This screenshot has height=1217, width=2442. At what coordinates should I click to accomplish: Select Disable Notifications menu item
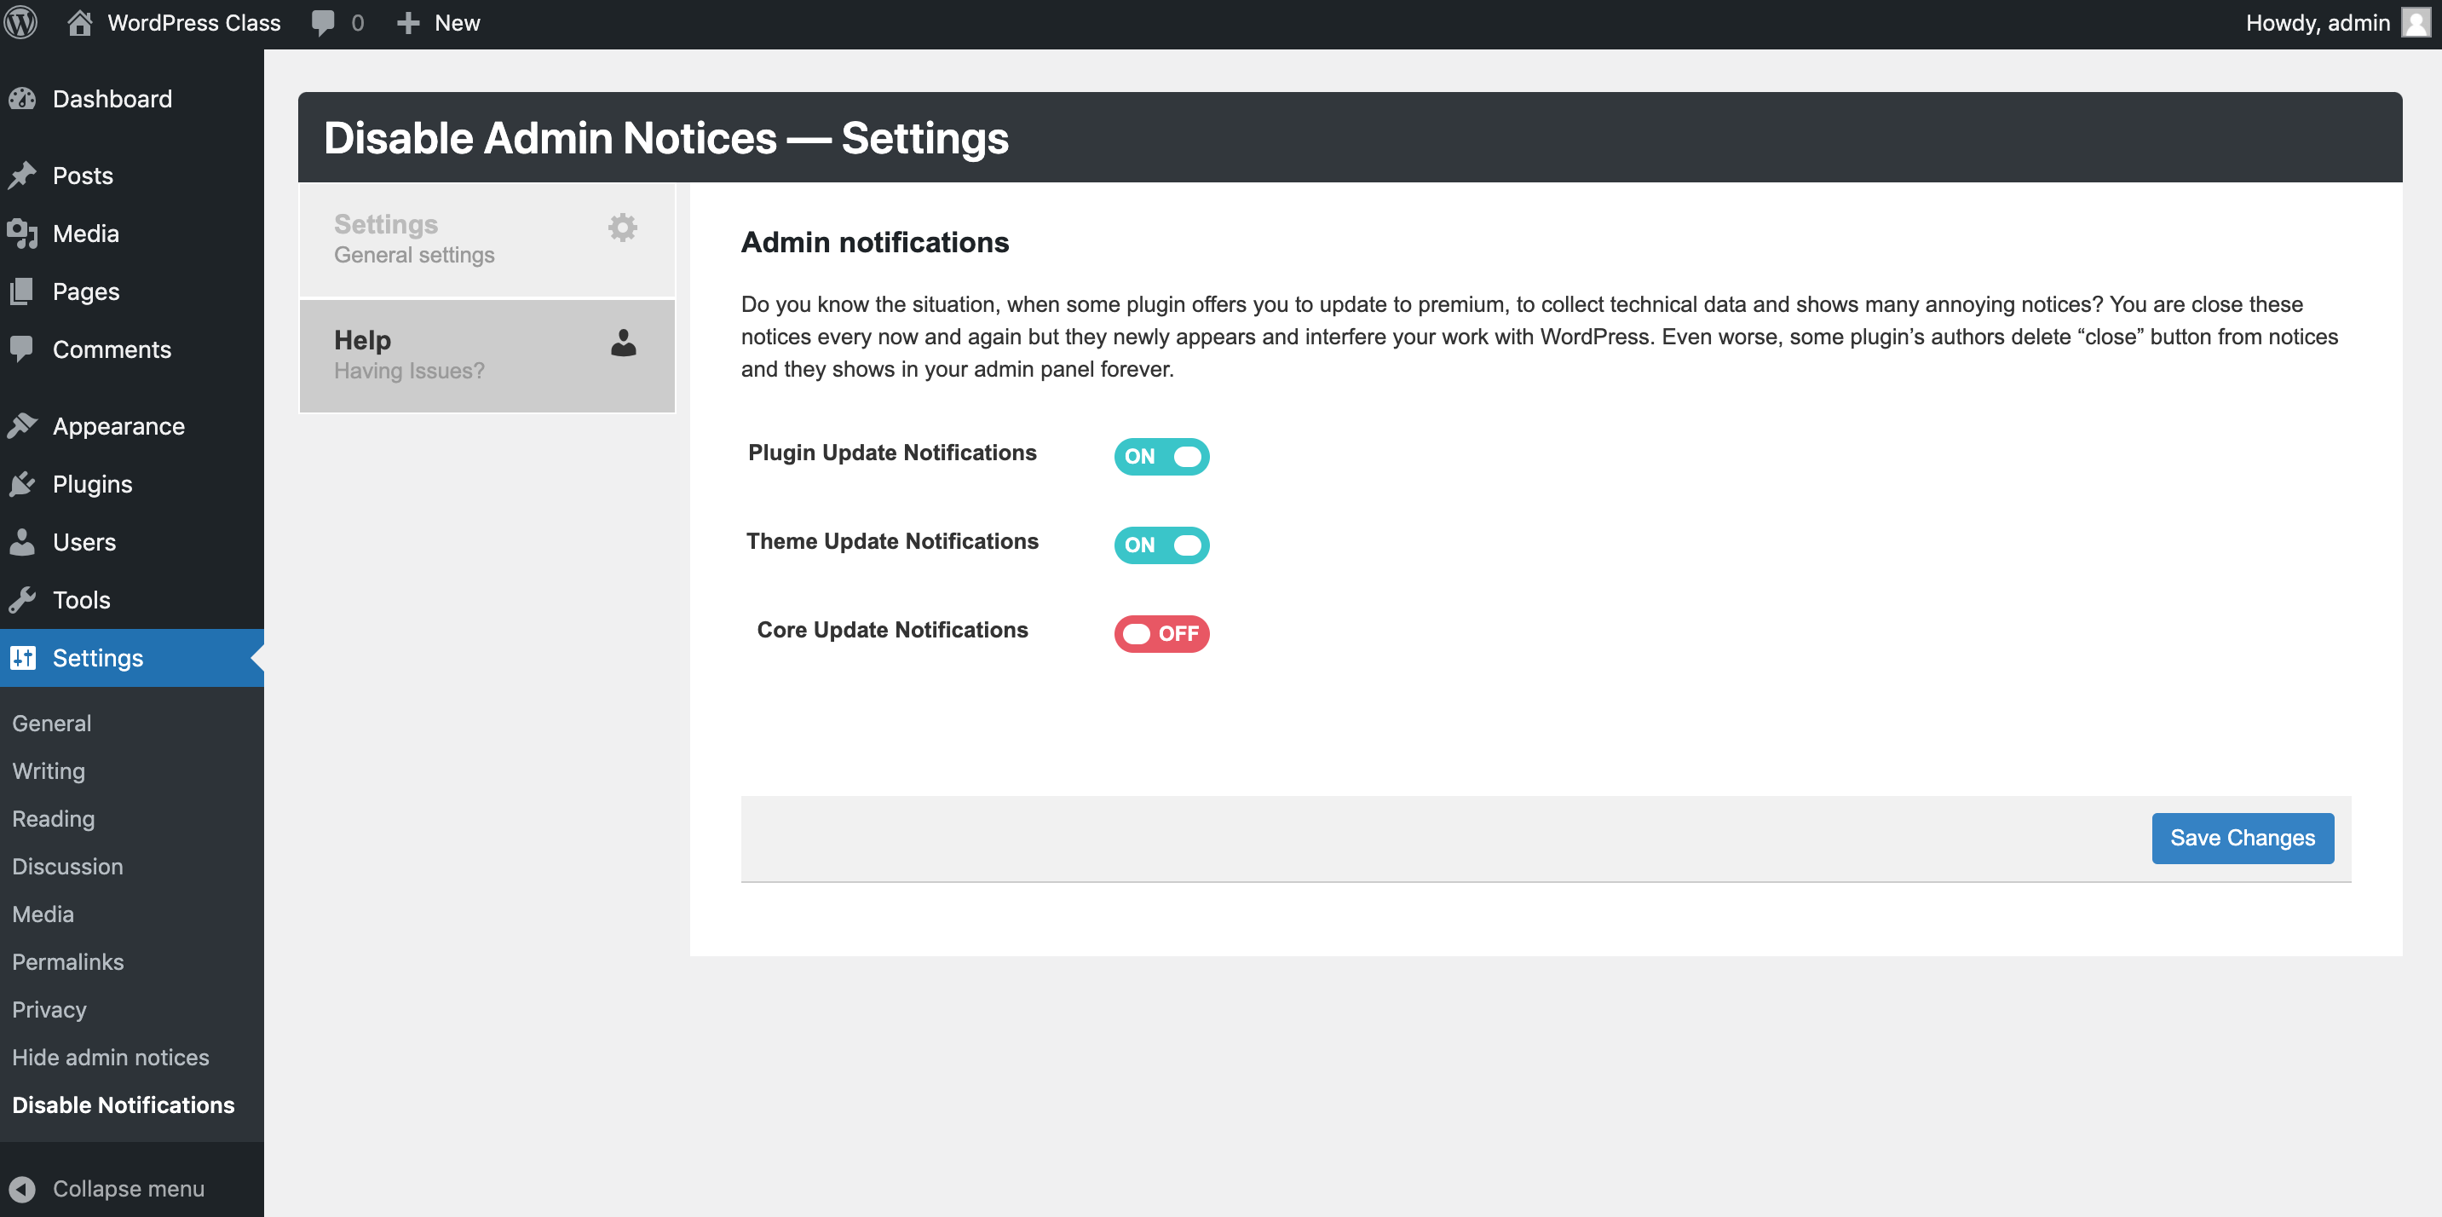(123, 1105)
